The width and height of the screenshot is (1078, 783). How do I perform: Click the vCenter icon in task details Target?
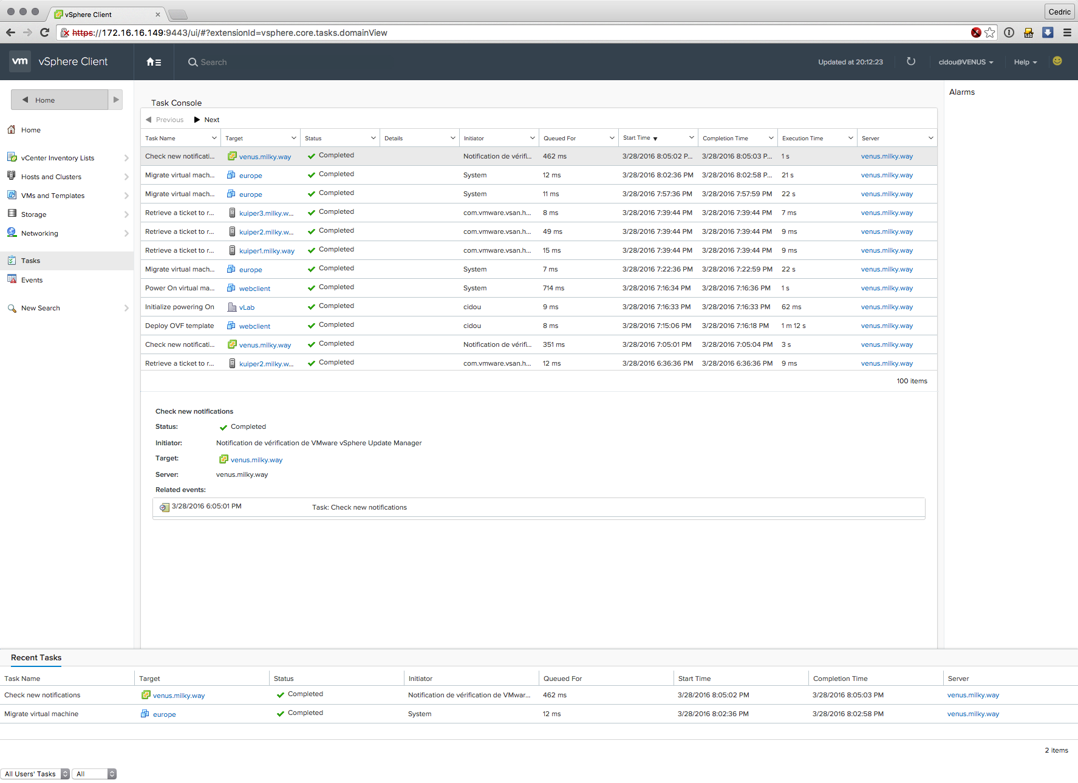(223, 459)
